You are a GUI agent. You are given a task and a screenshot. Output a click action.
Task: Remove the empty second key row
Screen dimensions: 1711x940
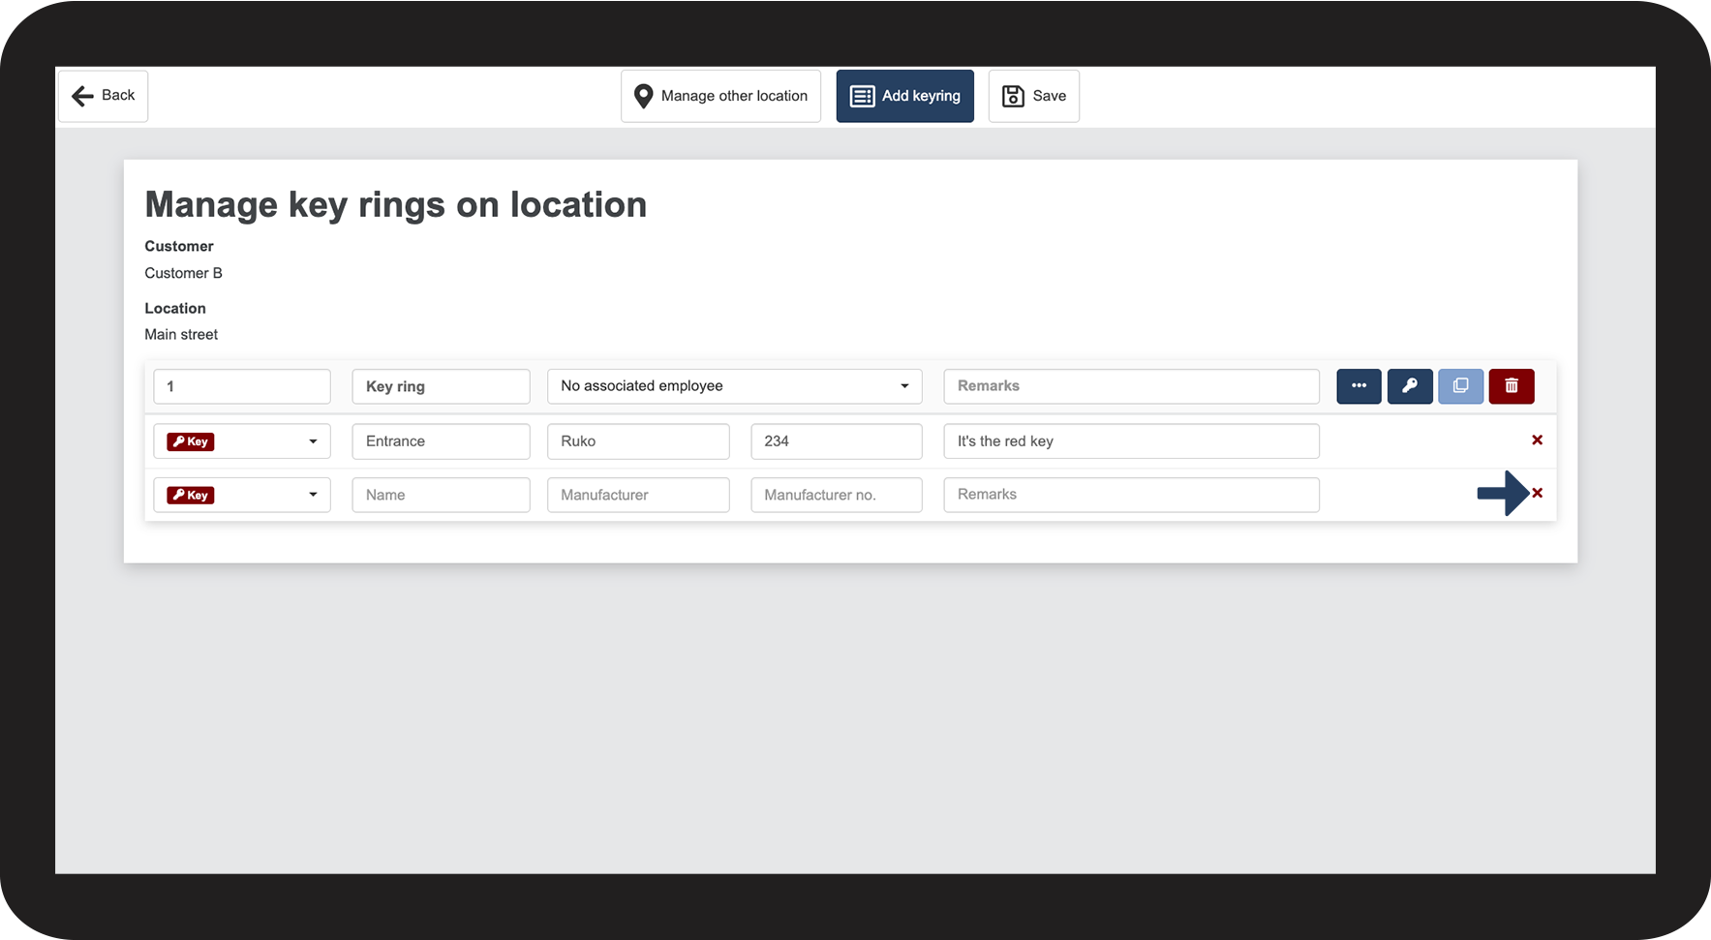pyautogui.click(x=1537, y=494)
